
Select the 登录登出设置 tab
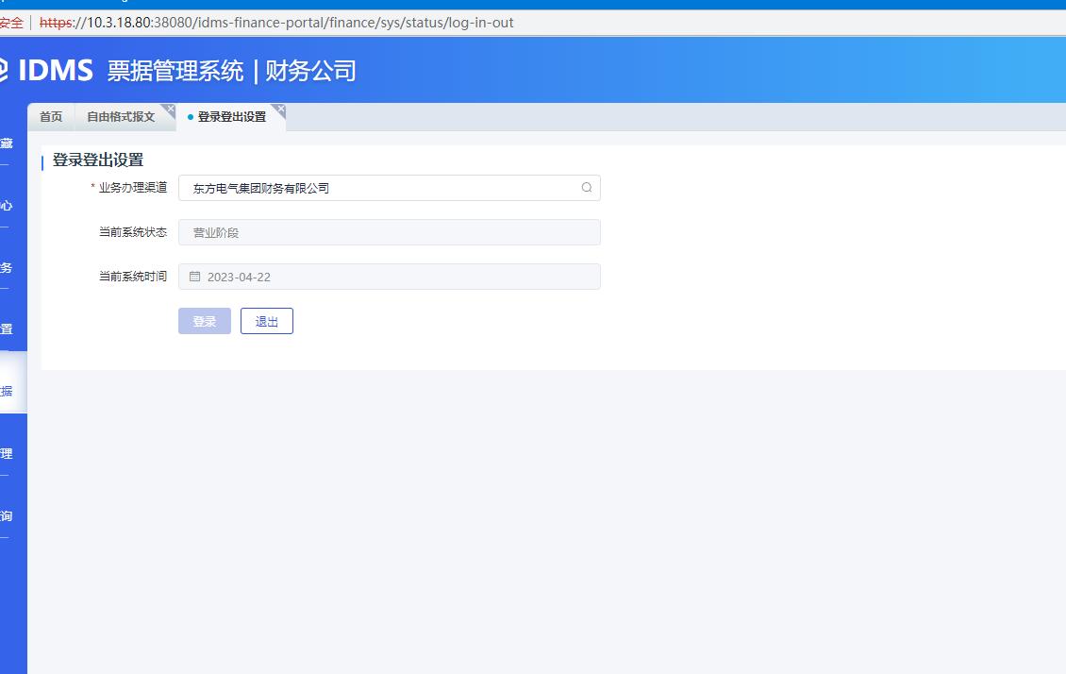(x=231, y=117)
